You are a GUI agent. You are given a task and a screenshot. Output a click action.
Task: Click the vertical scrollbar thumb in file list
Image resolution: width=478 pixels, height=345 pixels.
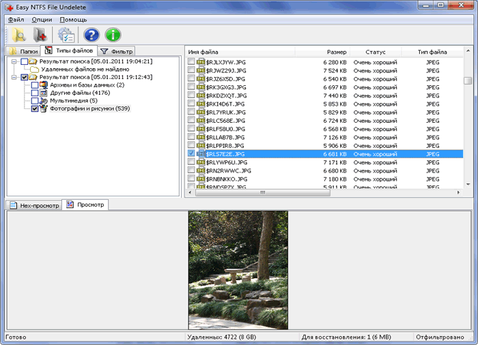[468, 80]
